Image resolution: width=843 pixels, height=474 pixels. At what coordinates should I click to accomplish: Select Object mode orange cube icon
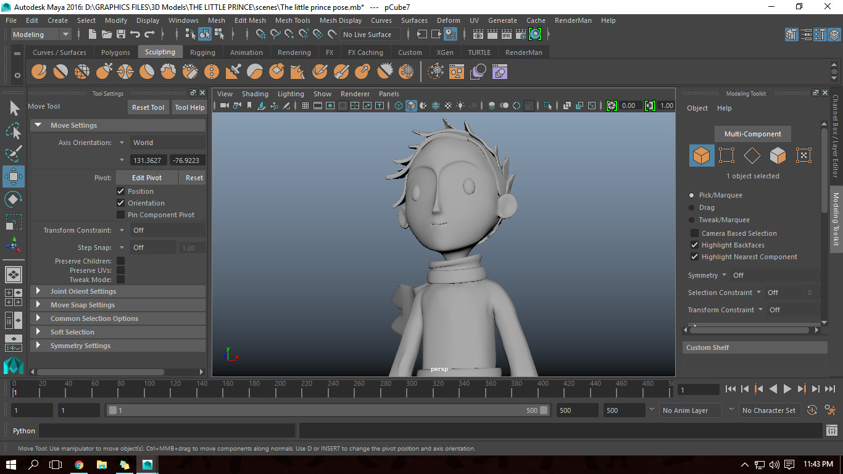pos(702,156)
